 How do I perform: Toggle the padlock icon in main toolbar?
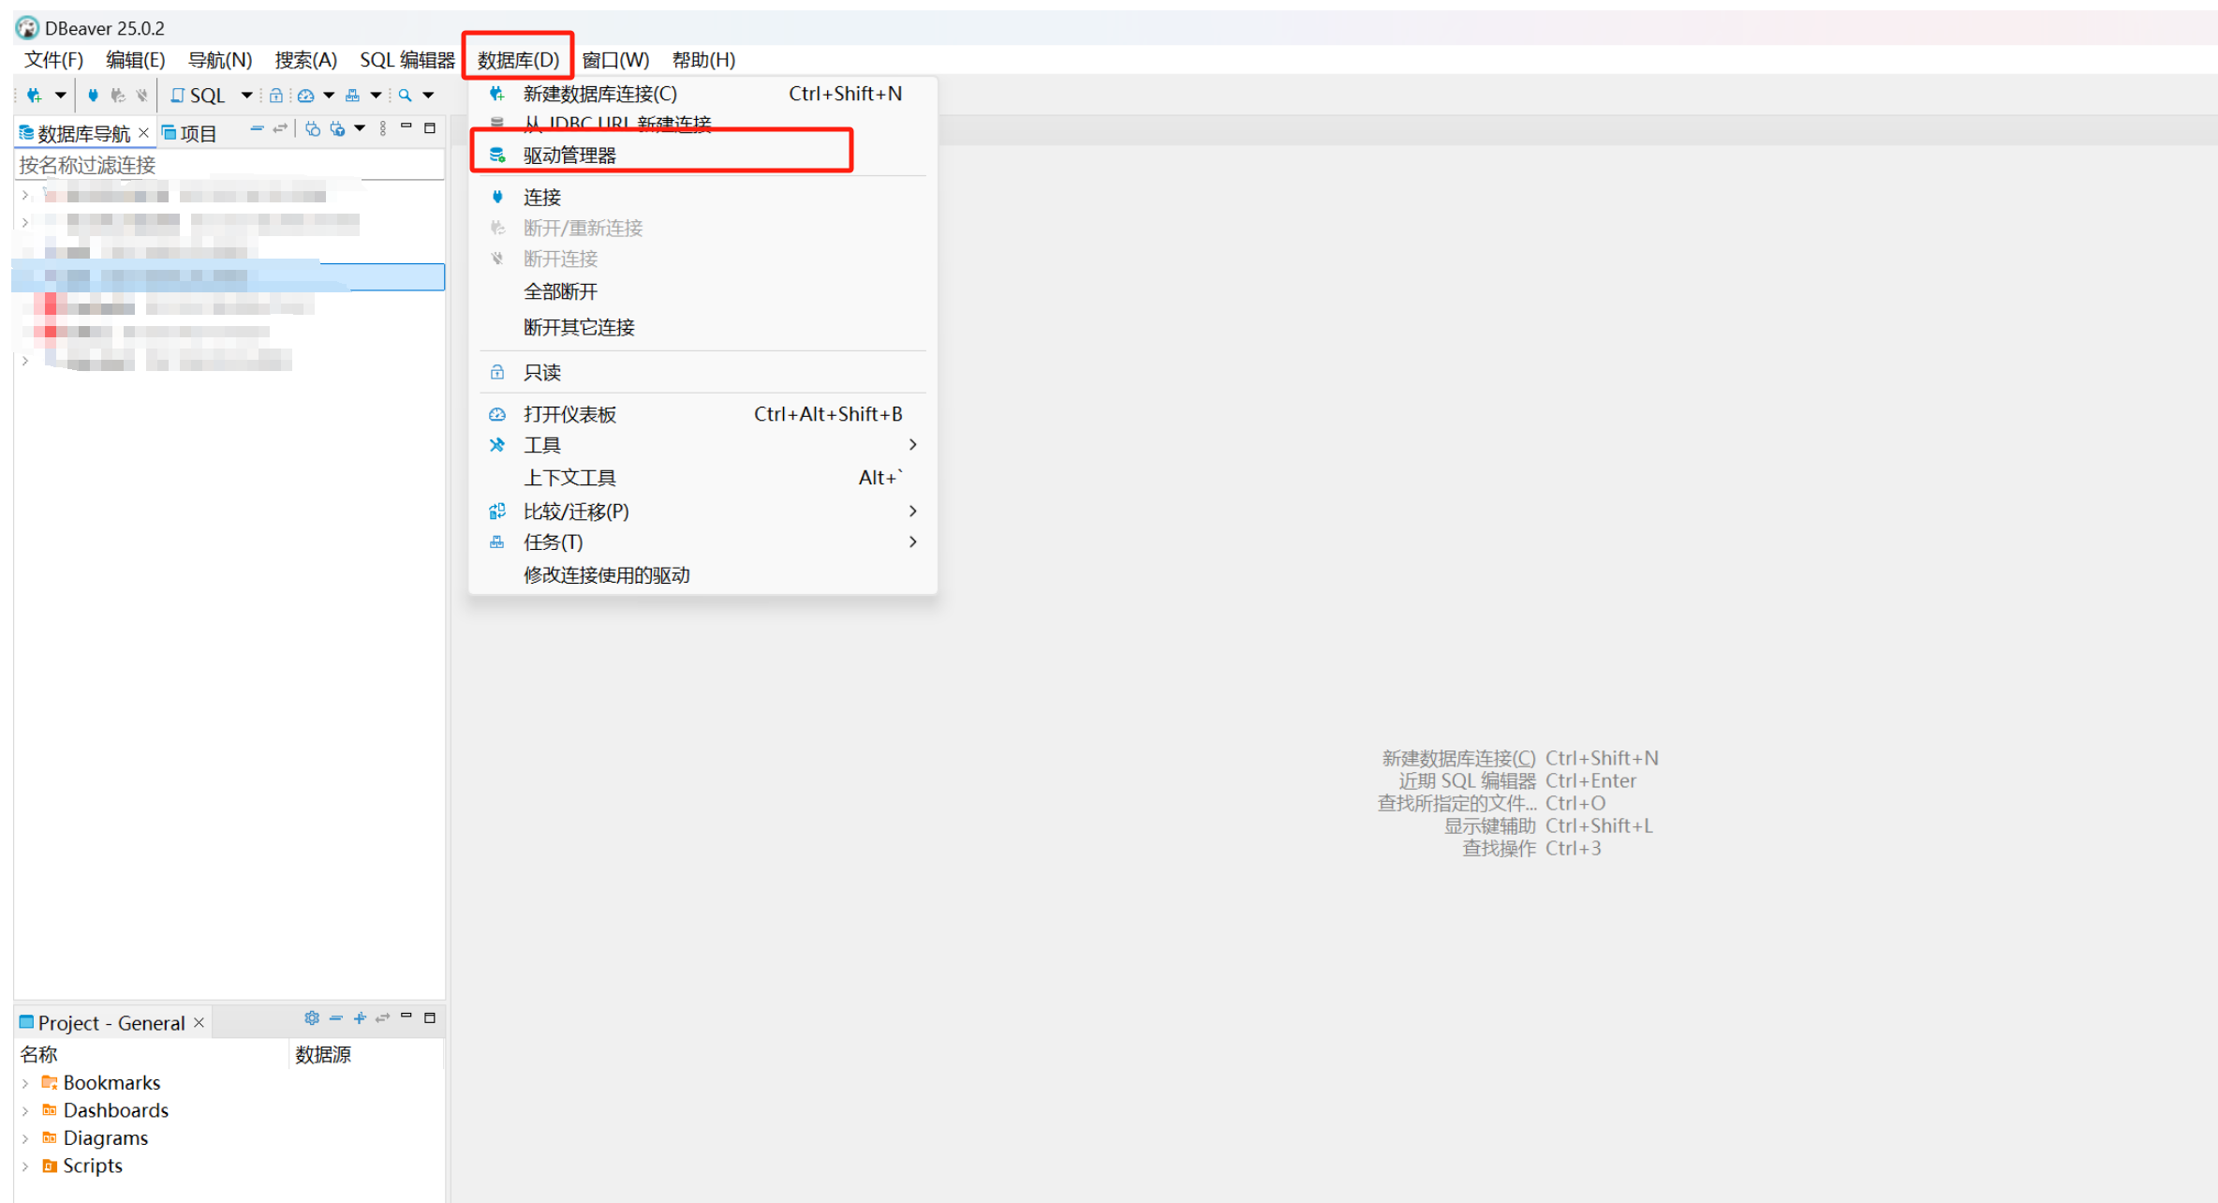(275, 96)
